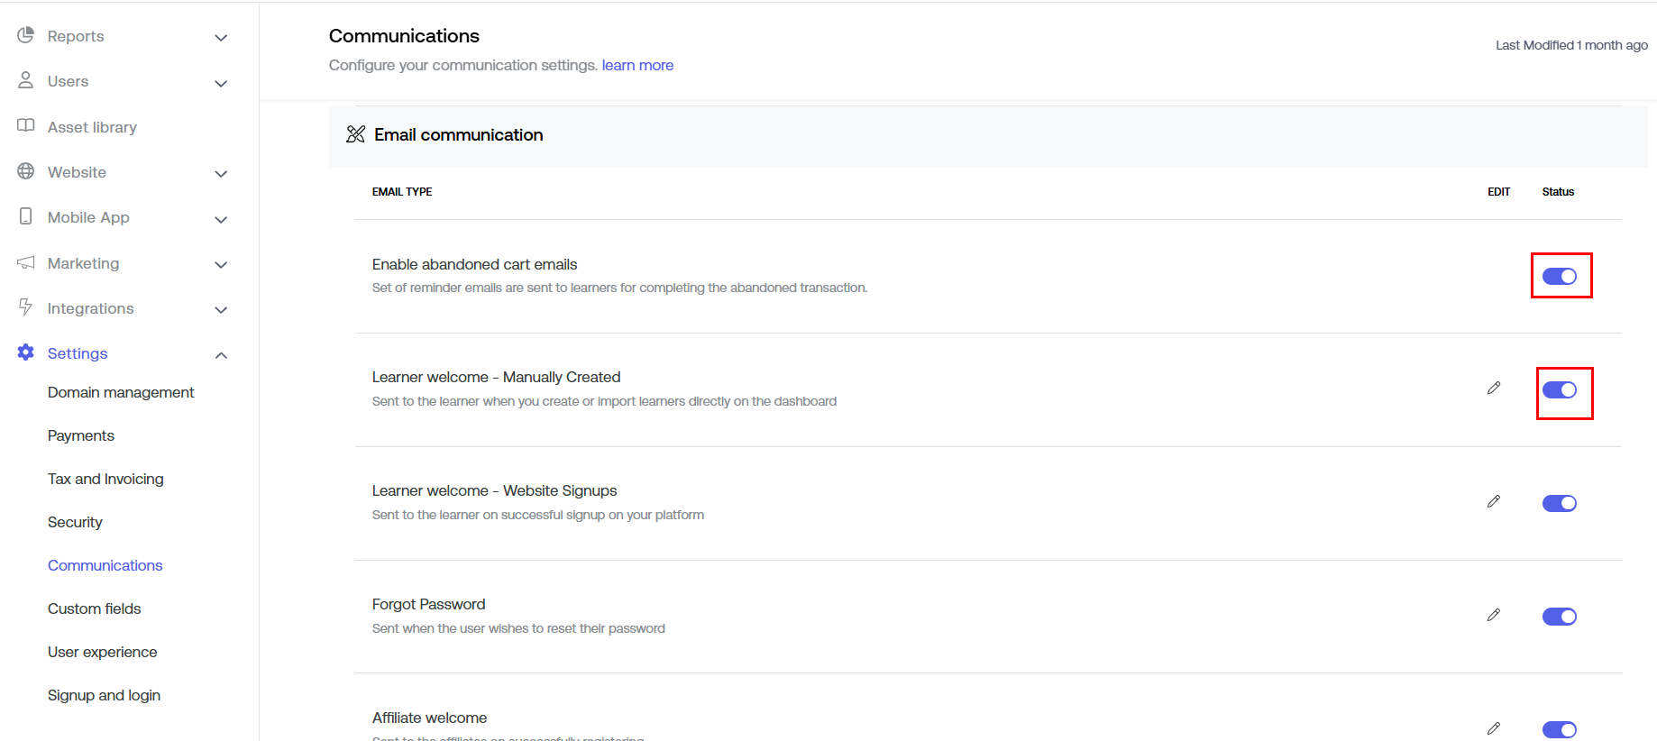1657x741 pixels.
Task: Expand the Mobile App section chevron
Action: click(x=221, y=219)
